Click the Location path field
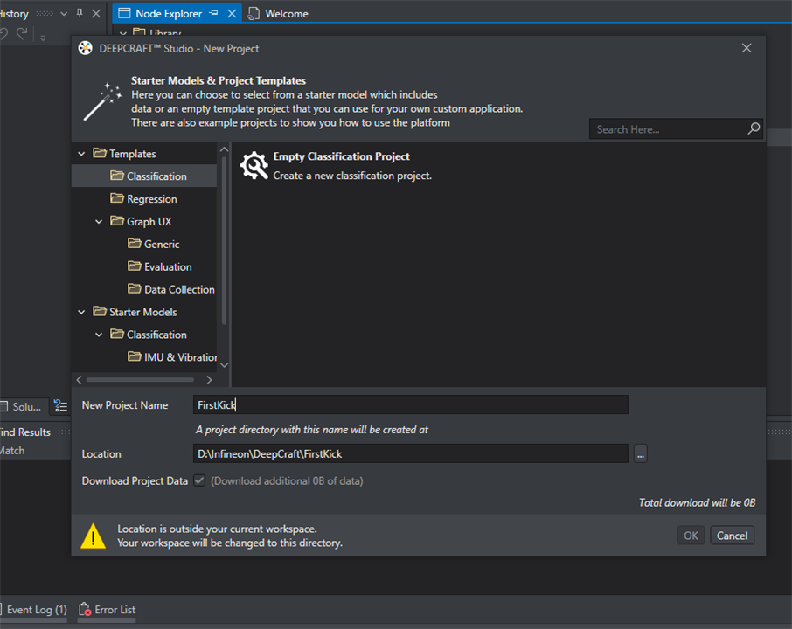The image size is (792, 629). point(410,453)
